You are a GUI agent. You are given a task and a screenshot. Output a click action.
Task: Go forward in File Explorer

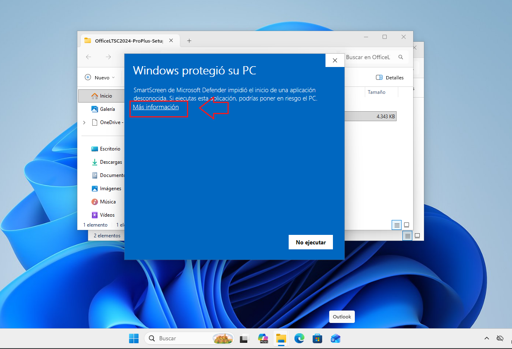pyautogui.click(x=108, y=57)
